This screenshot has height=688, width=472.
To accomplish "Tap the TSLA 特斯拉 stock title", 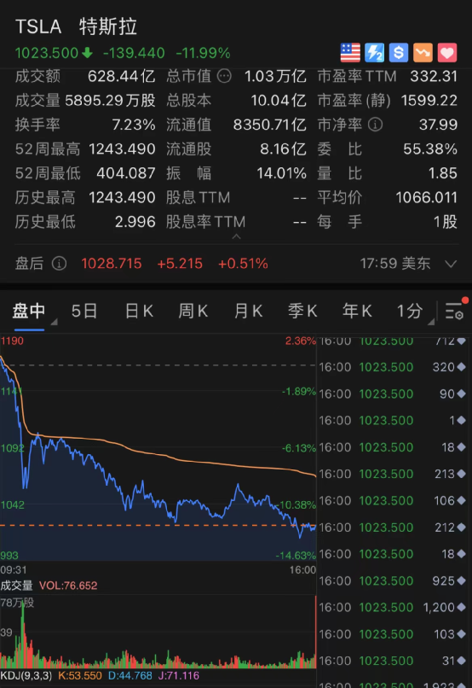I will point(76,26).
